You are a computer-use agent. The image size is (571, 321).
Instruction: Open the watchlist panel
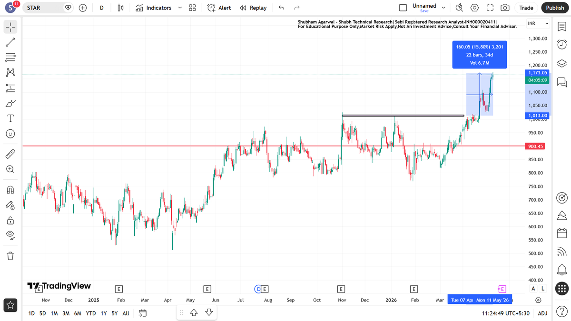pyautogui.click(x=561, y=27)
